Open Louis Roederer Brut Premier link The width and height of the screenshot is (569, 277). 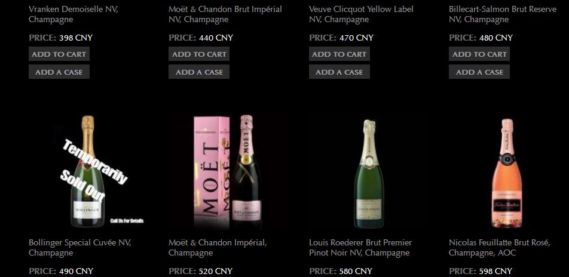click(x=360, y=247)
